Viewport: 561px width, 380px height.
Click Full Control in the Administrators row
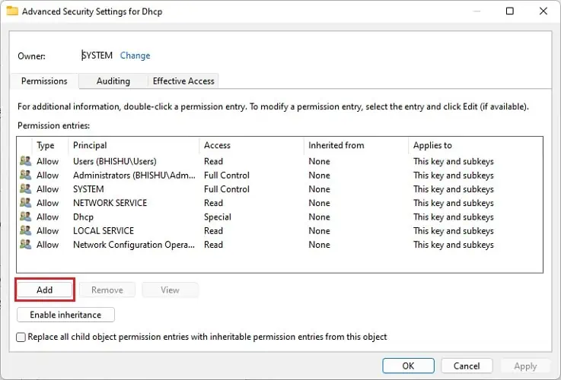pos(227,176)
